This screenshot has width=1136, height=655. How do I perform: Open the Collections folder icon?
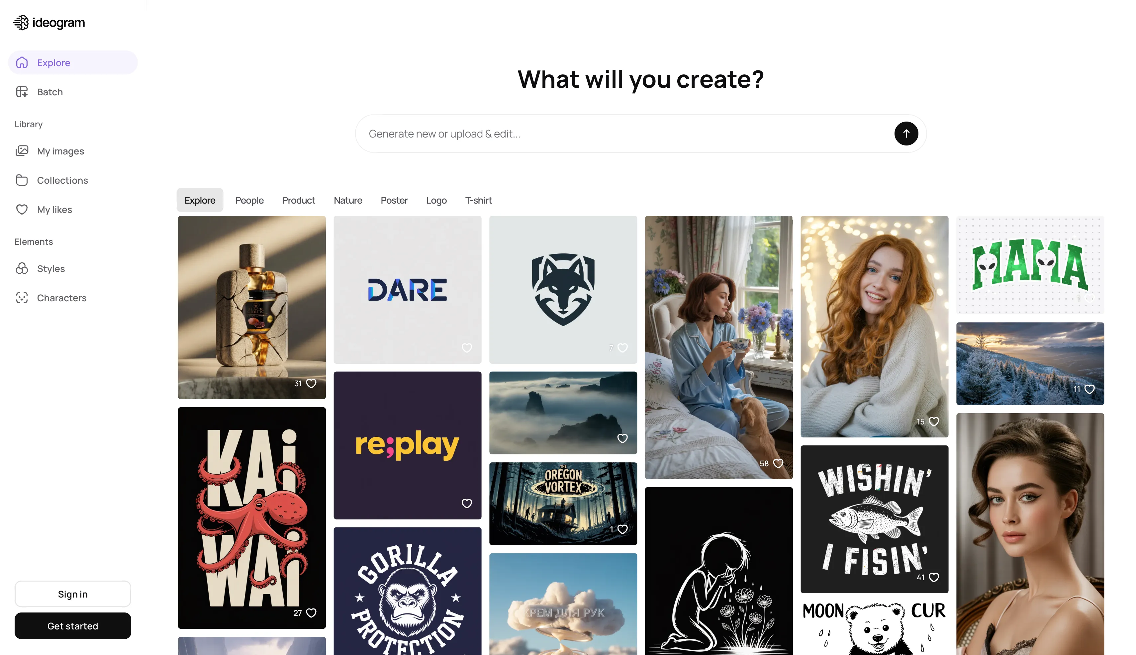pos(22,180)
